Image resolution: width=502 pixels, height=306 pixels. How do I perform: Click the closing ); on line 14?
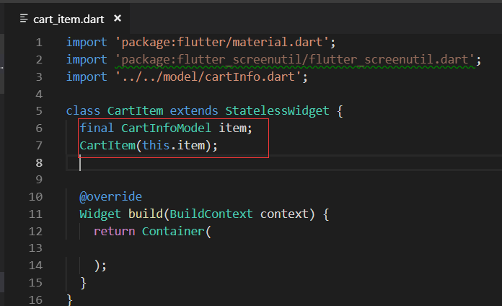coord(100,266)
